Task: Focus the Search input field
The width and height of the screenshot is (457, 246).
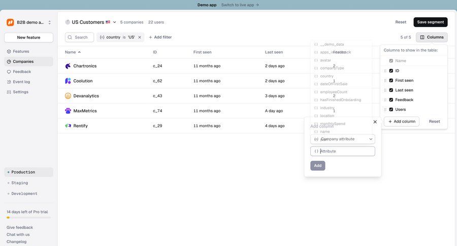Action: coord(79,37)
